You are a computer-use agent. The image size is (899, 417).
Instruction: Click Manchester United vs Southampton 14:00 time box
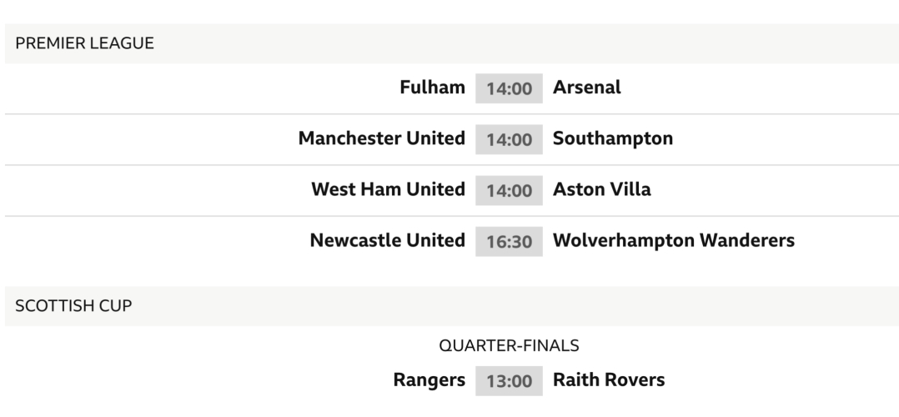[x=509, y=139]
